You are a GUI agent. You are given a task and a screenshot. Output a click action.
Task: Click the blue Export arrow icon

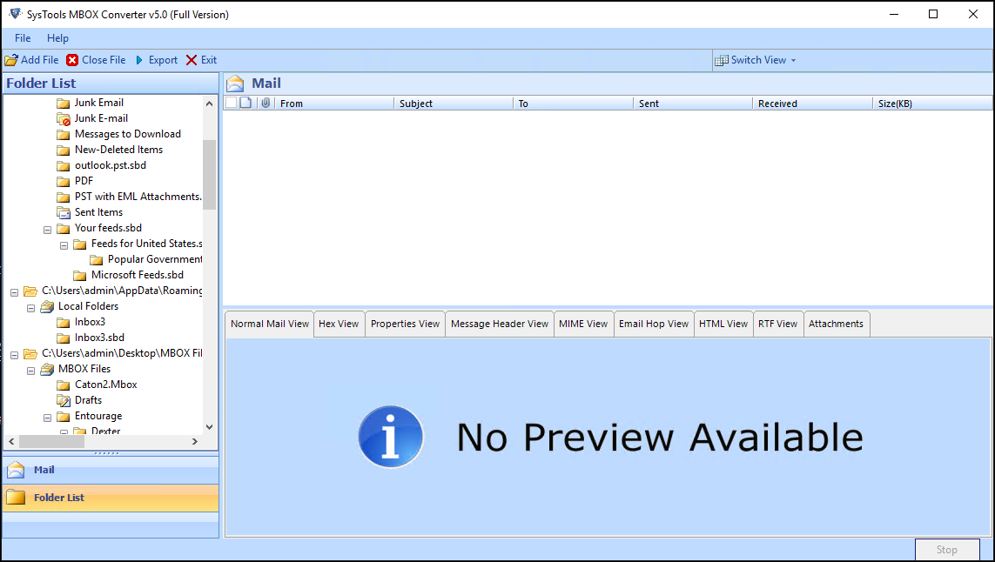point(139,60)
